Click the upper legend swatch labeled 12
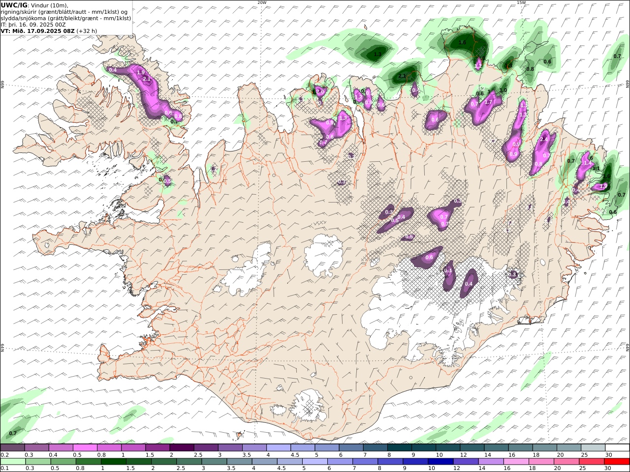The height and width of the screenshot is (472, 630). click(x=472, y=447)
